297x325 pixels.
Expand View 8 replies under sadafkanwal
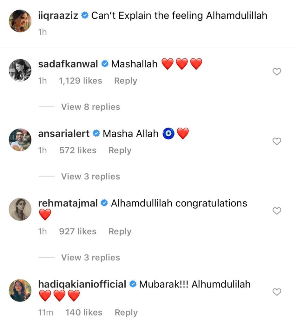90,107
